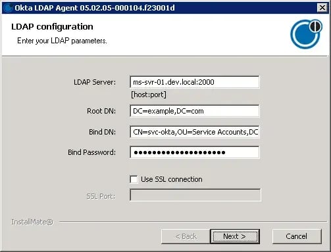
Task: Enable the Use SSL connection checkbox
Action: point(134,179)
